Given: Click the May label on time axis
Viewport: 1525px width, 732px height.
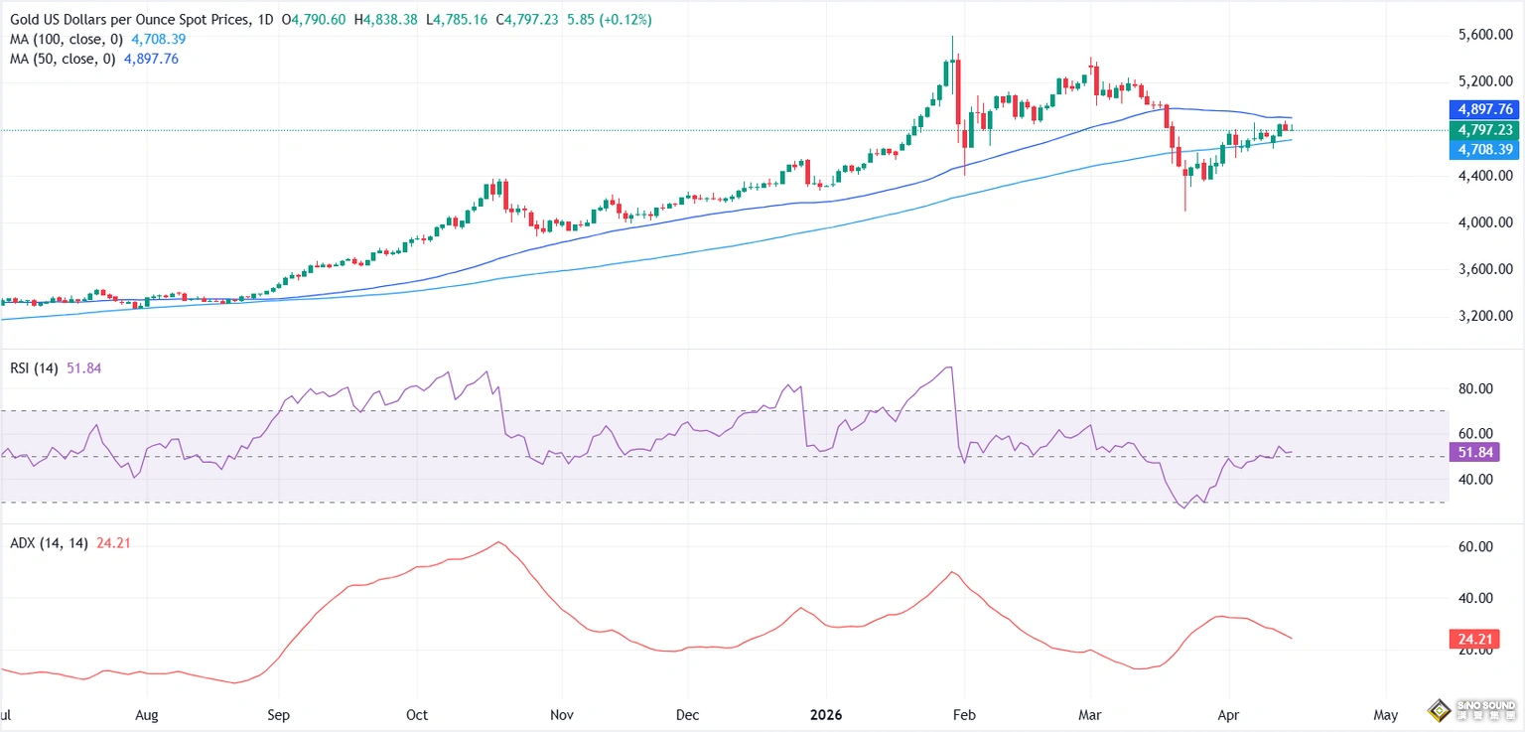Looking at the screenshot, I should click(x=1386, y=715).
